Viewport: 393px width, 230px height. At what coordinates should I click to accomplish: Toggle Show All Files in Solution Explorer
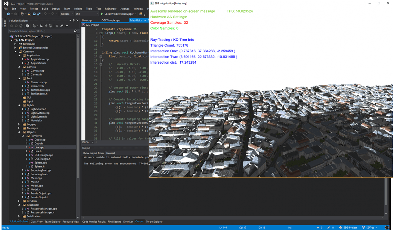[x=50, y=26]
